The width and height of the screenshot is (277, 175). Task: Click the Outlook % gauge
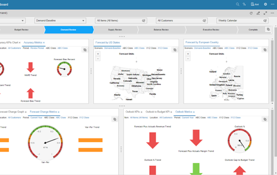click(240, 140)
